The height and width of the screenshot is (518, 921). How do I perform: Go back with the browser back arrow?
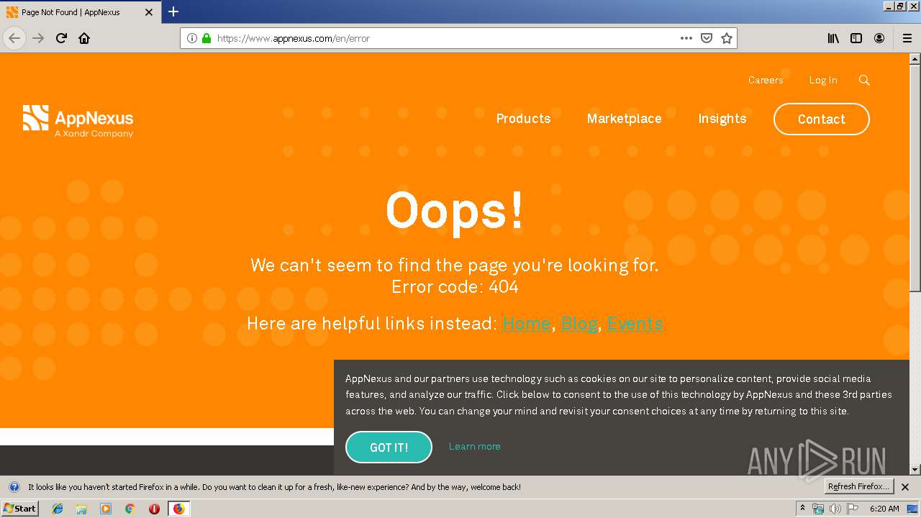click(14, 38)
